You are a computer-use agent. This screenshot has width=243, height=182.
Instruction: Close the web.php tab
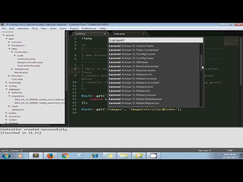(143, 34)
